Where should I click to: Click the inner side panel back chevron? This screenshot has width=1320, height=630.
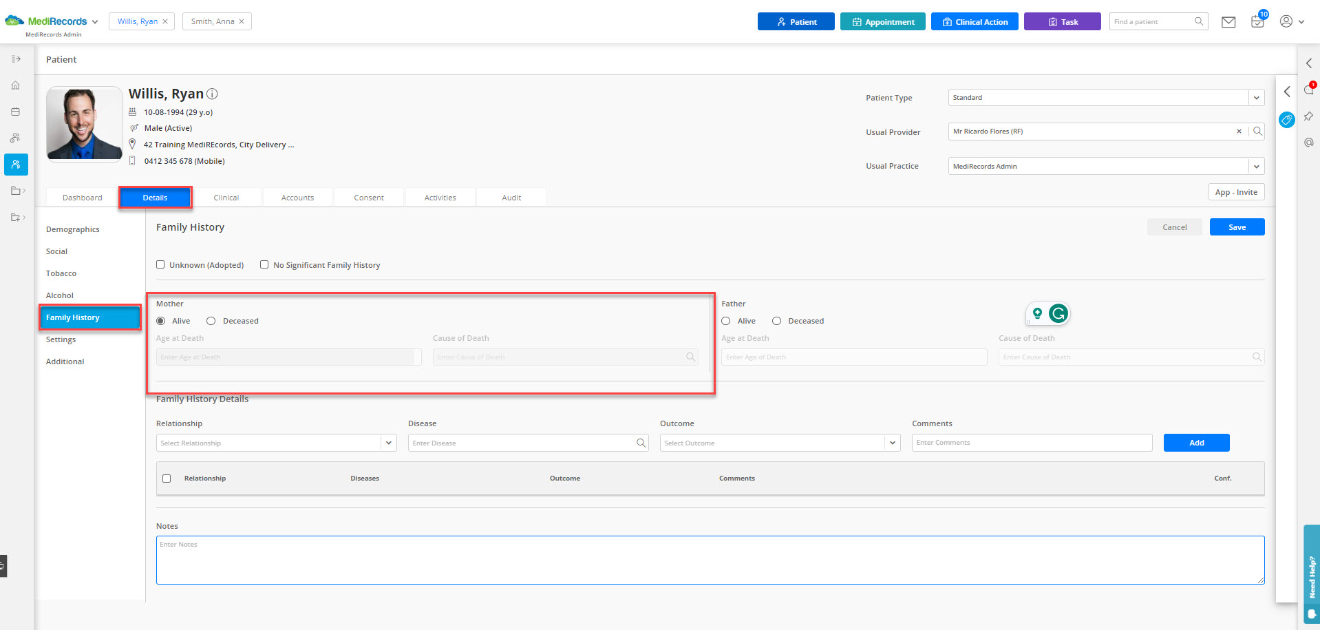[x=1287, y=92]
